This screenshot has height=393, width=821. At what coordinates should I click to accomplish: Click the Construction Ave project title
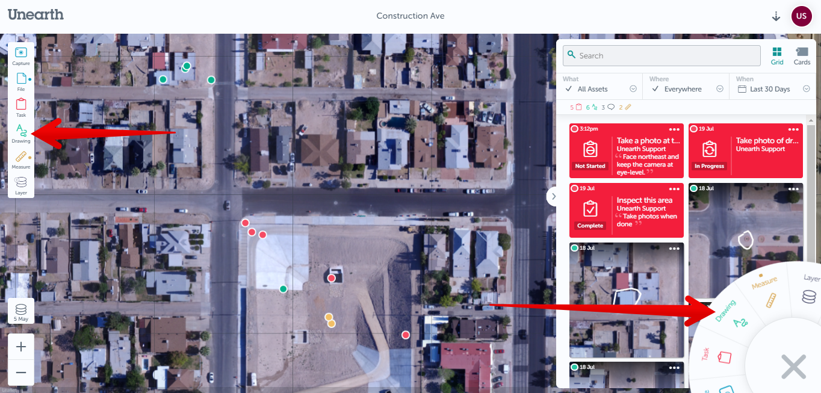(410, 16)
